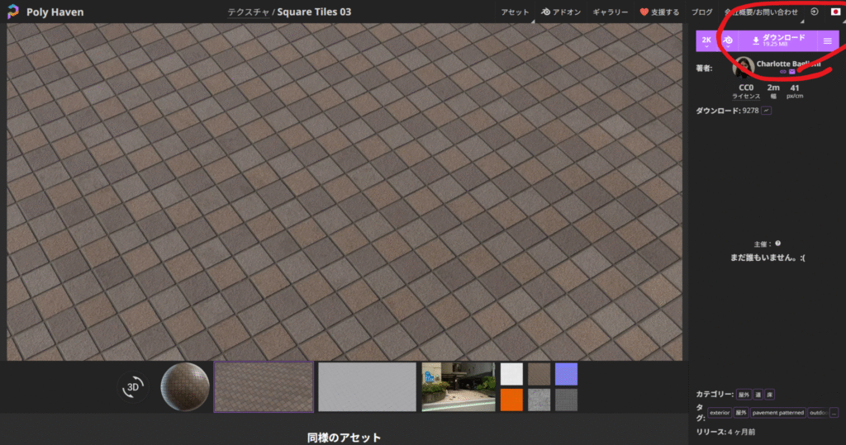
Task: Click the Poly Haven logo icon
Action: point(13,12)
